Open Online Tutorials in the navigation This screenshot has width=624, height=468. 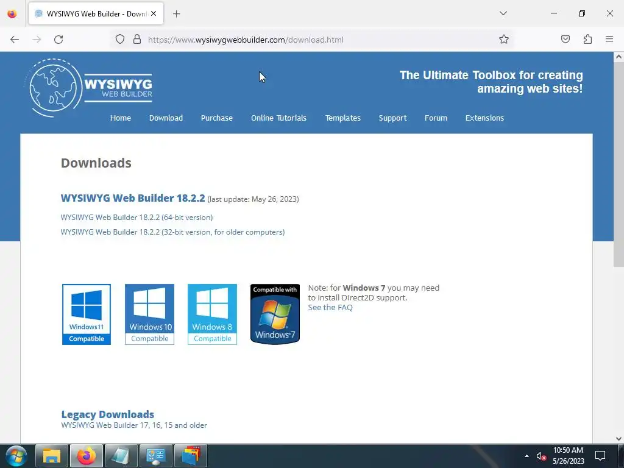(x=278, y=118)
